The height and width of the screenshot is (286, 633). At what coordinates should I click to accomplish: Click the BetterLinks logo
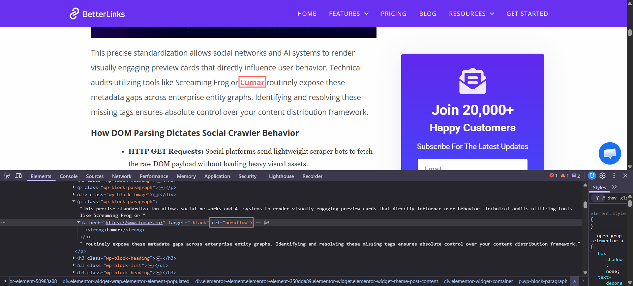click(x=97, y=14)
